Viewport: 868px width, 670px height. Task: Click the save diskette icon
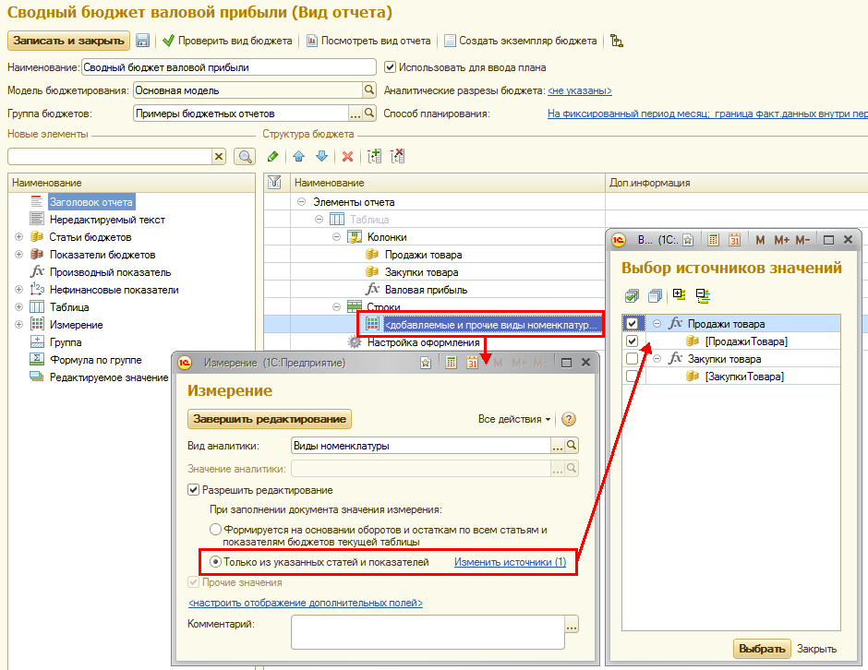[x=143, y=41]
